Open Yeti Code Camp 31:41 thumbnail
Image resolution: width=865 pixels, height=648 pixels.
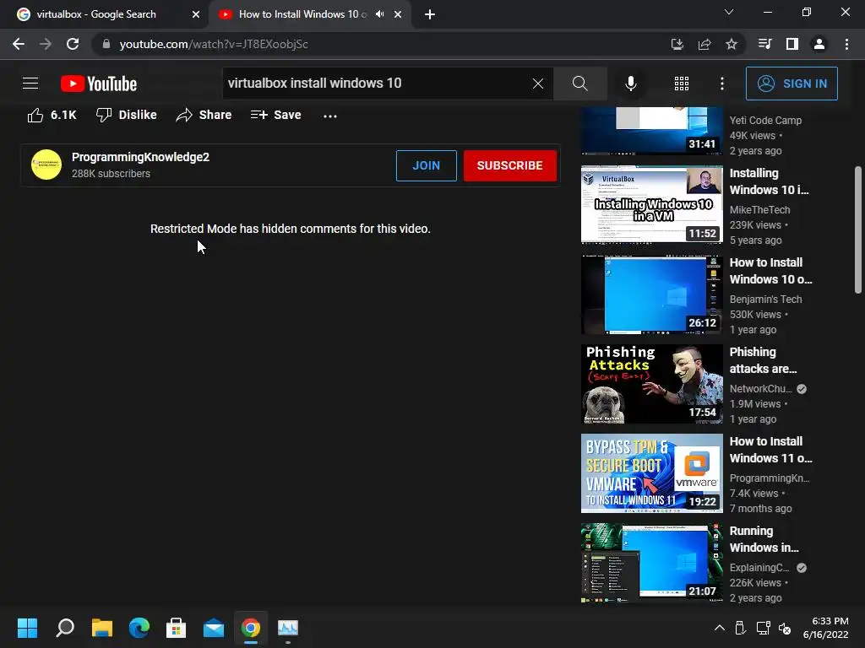(651, 131)
